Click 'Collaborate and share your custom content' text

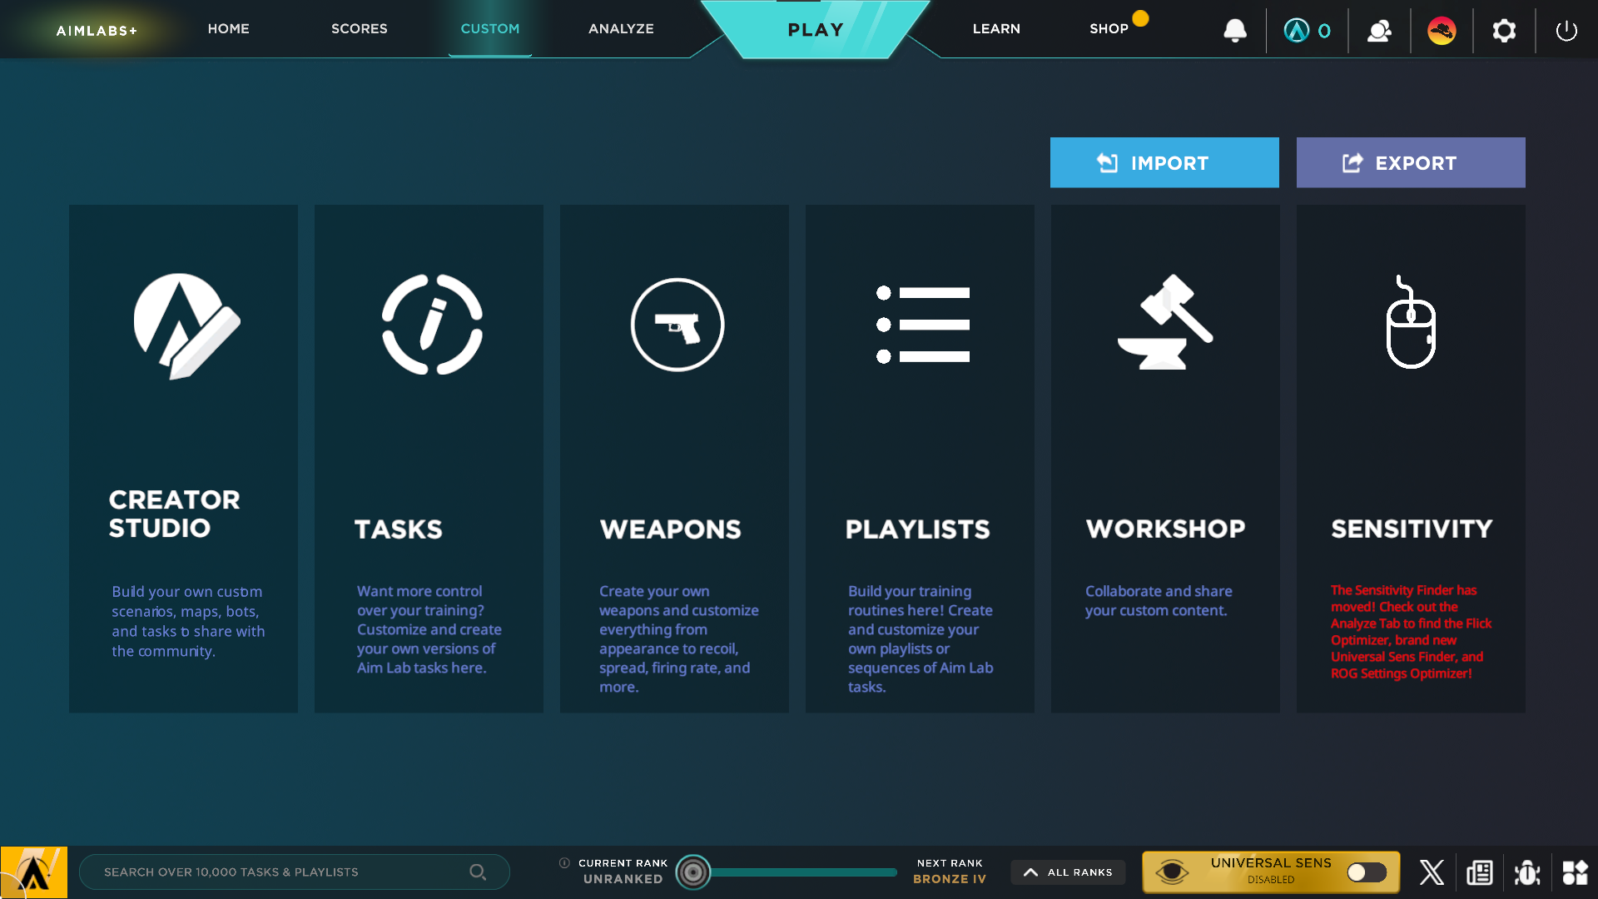pos(1159,600)
